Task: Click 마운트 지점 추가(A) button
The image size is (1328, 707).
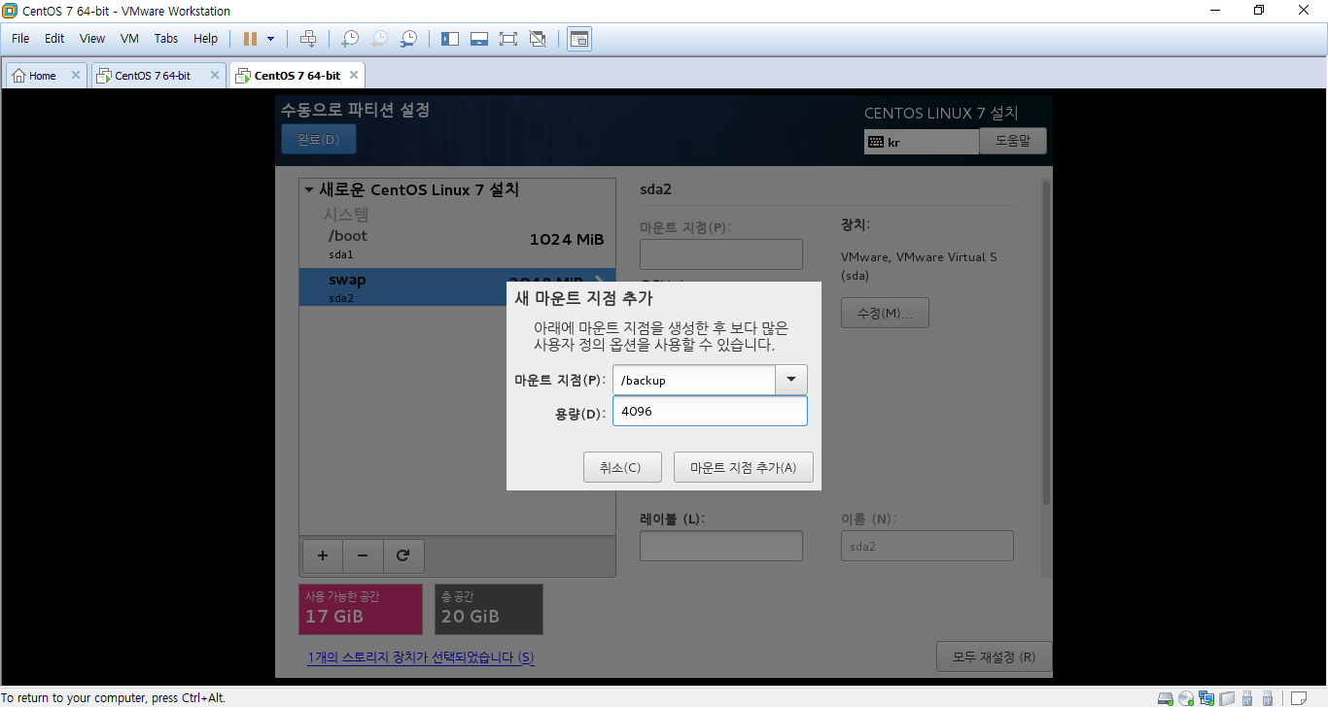Action: (743, 467)
